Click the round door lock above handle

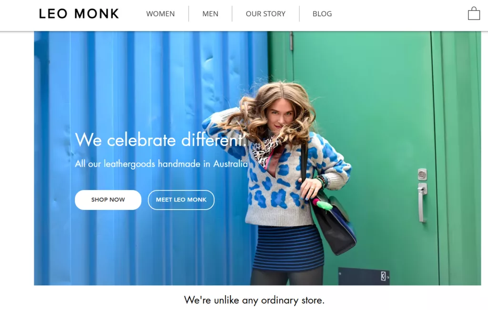click(x=422, y=174)
